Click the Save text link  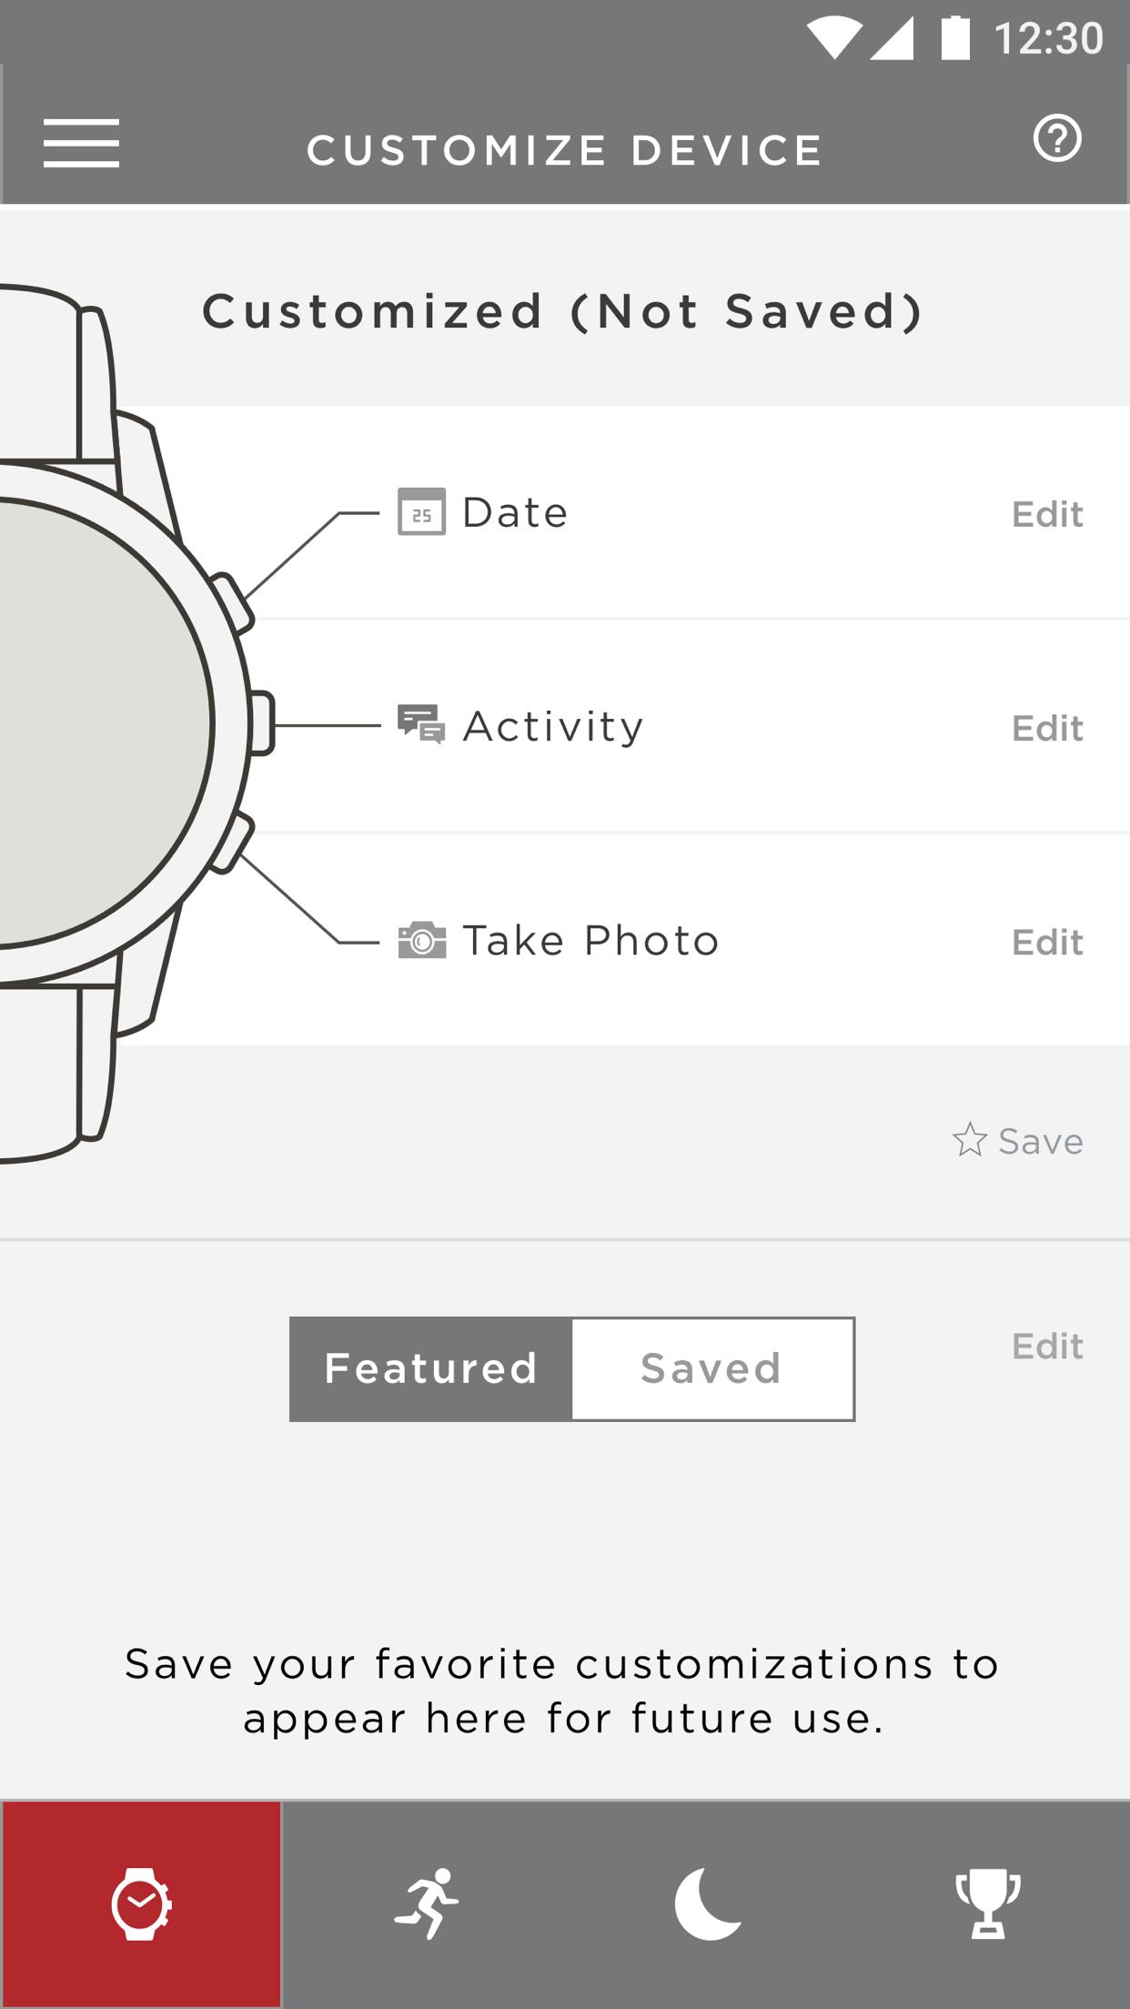click(x=1041, y=1141)
